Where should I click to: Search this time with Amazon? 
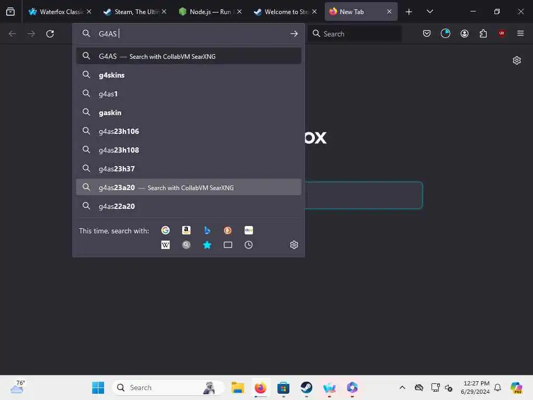(x=186, y=230)
